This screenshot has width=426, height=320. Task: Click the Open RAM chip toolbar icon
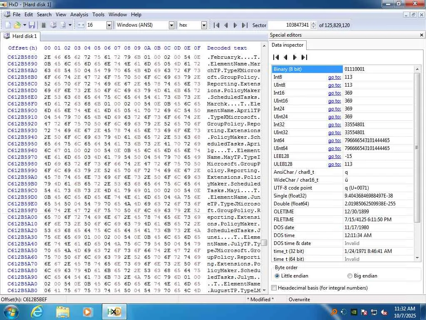[x=43, y=25]
